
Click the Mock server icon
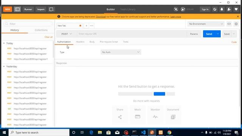[x=138, y=117]
